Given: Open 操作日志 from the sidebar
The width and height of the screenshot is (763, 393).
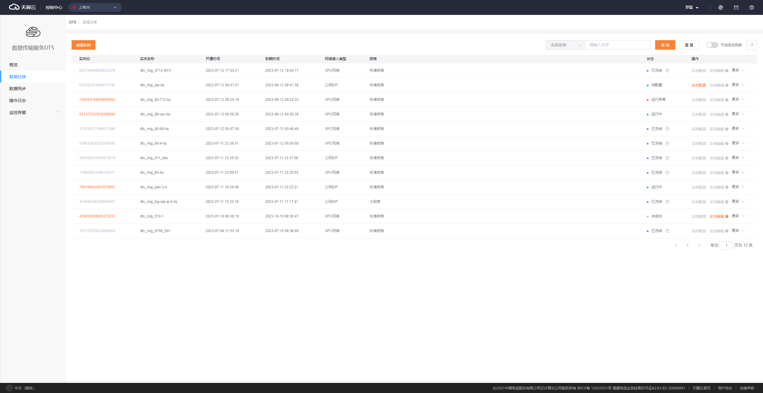Looking at the screenshot, I should point(18,100).
